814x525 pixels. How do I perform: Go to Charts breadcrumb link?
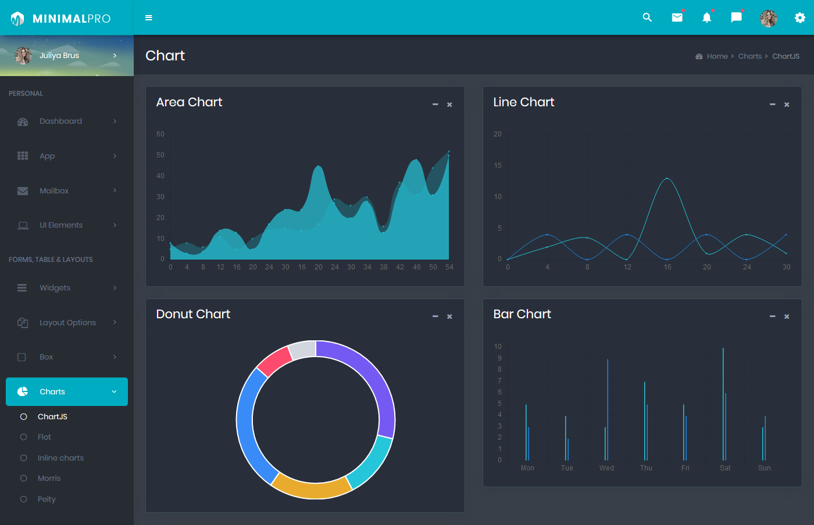[x=749, y=56]
